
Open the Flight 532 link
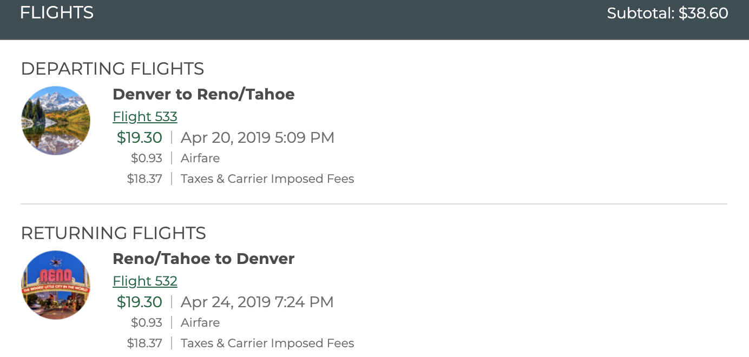tap(144, 281)
